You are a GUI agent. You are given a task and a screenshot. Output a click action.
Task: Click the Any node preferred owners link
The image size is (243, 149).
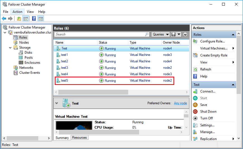click(180, 103)
